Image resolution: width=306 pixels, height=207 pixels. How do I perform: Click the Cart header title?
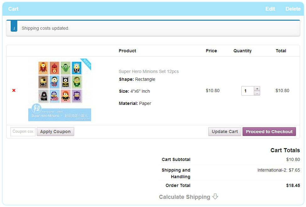pyautogui.click(x=13, y=9)
